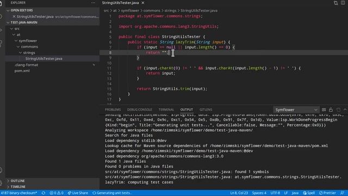Click 'Load dependency stdlib:@dev' output line

(135, 140)
